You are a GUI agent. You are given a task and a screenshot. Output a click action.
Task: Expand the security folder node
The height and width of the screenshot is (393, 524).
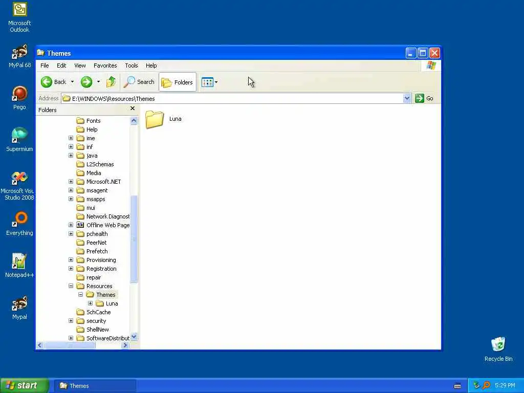tap(71, 320)
